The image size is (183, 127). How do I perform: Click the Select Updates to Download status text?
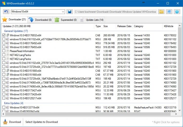tap(41, 122)
